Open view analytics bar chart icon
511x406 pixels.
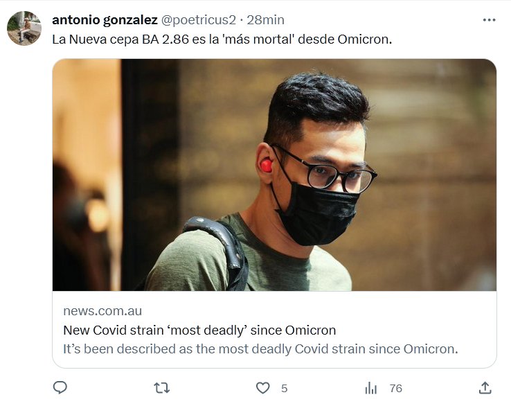(x=371, y=388)
